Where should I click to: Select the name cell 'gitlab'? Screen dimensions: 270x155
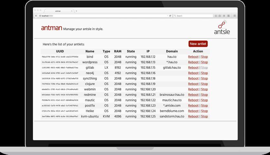(90, 68)
